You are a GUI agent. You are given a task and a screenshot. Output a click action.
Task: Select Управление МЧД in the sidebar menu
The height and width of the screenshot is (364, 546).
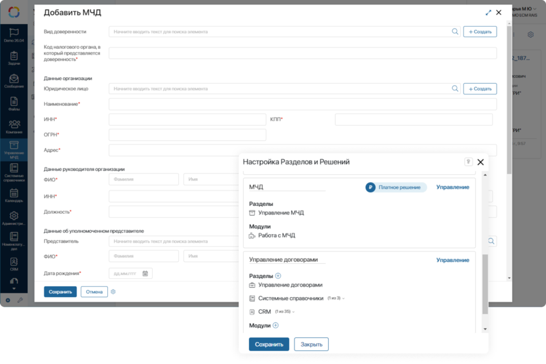pos(14,149)
